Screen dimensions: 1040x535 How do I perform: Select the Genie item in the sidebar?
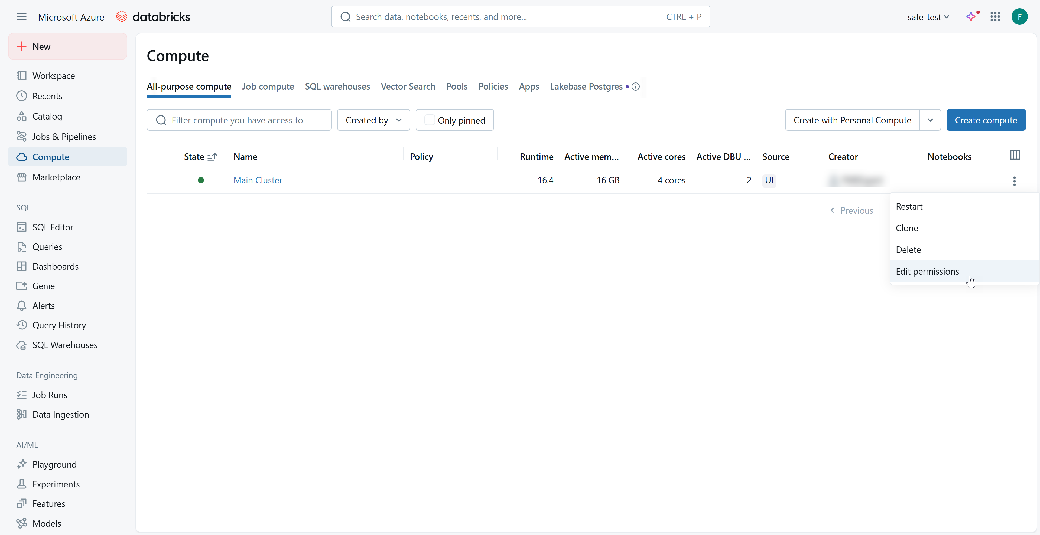tap(43, 286)
